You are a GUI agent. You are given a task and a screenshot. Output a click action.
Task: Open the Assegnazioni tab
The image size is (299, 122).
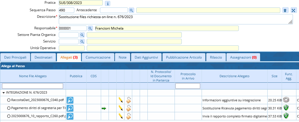(x=243, y=57)
